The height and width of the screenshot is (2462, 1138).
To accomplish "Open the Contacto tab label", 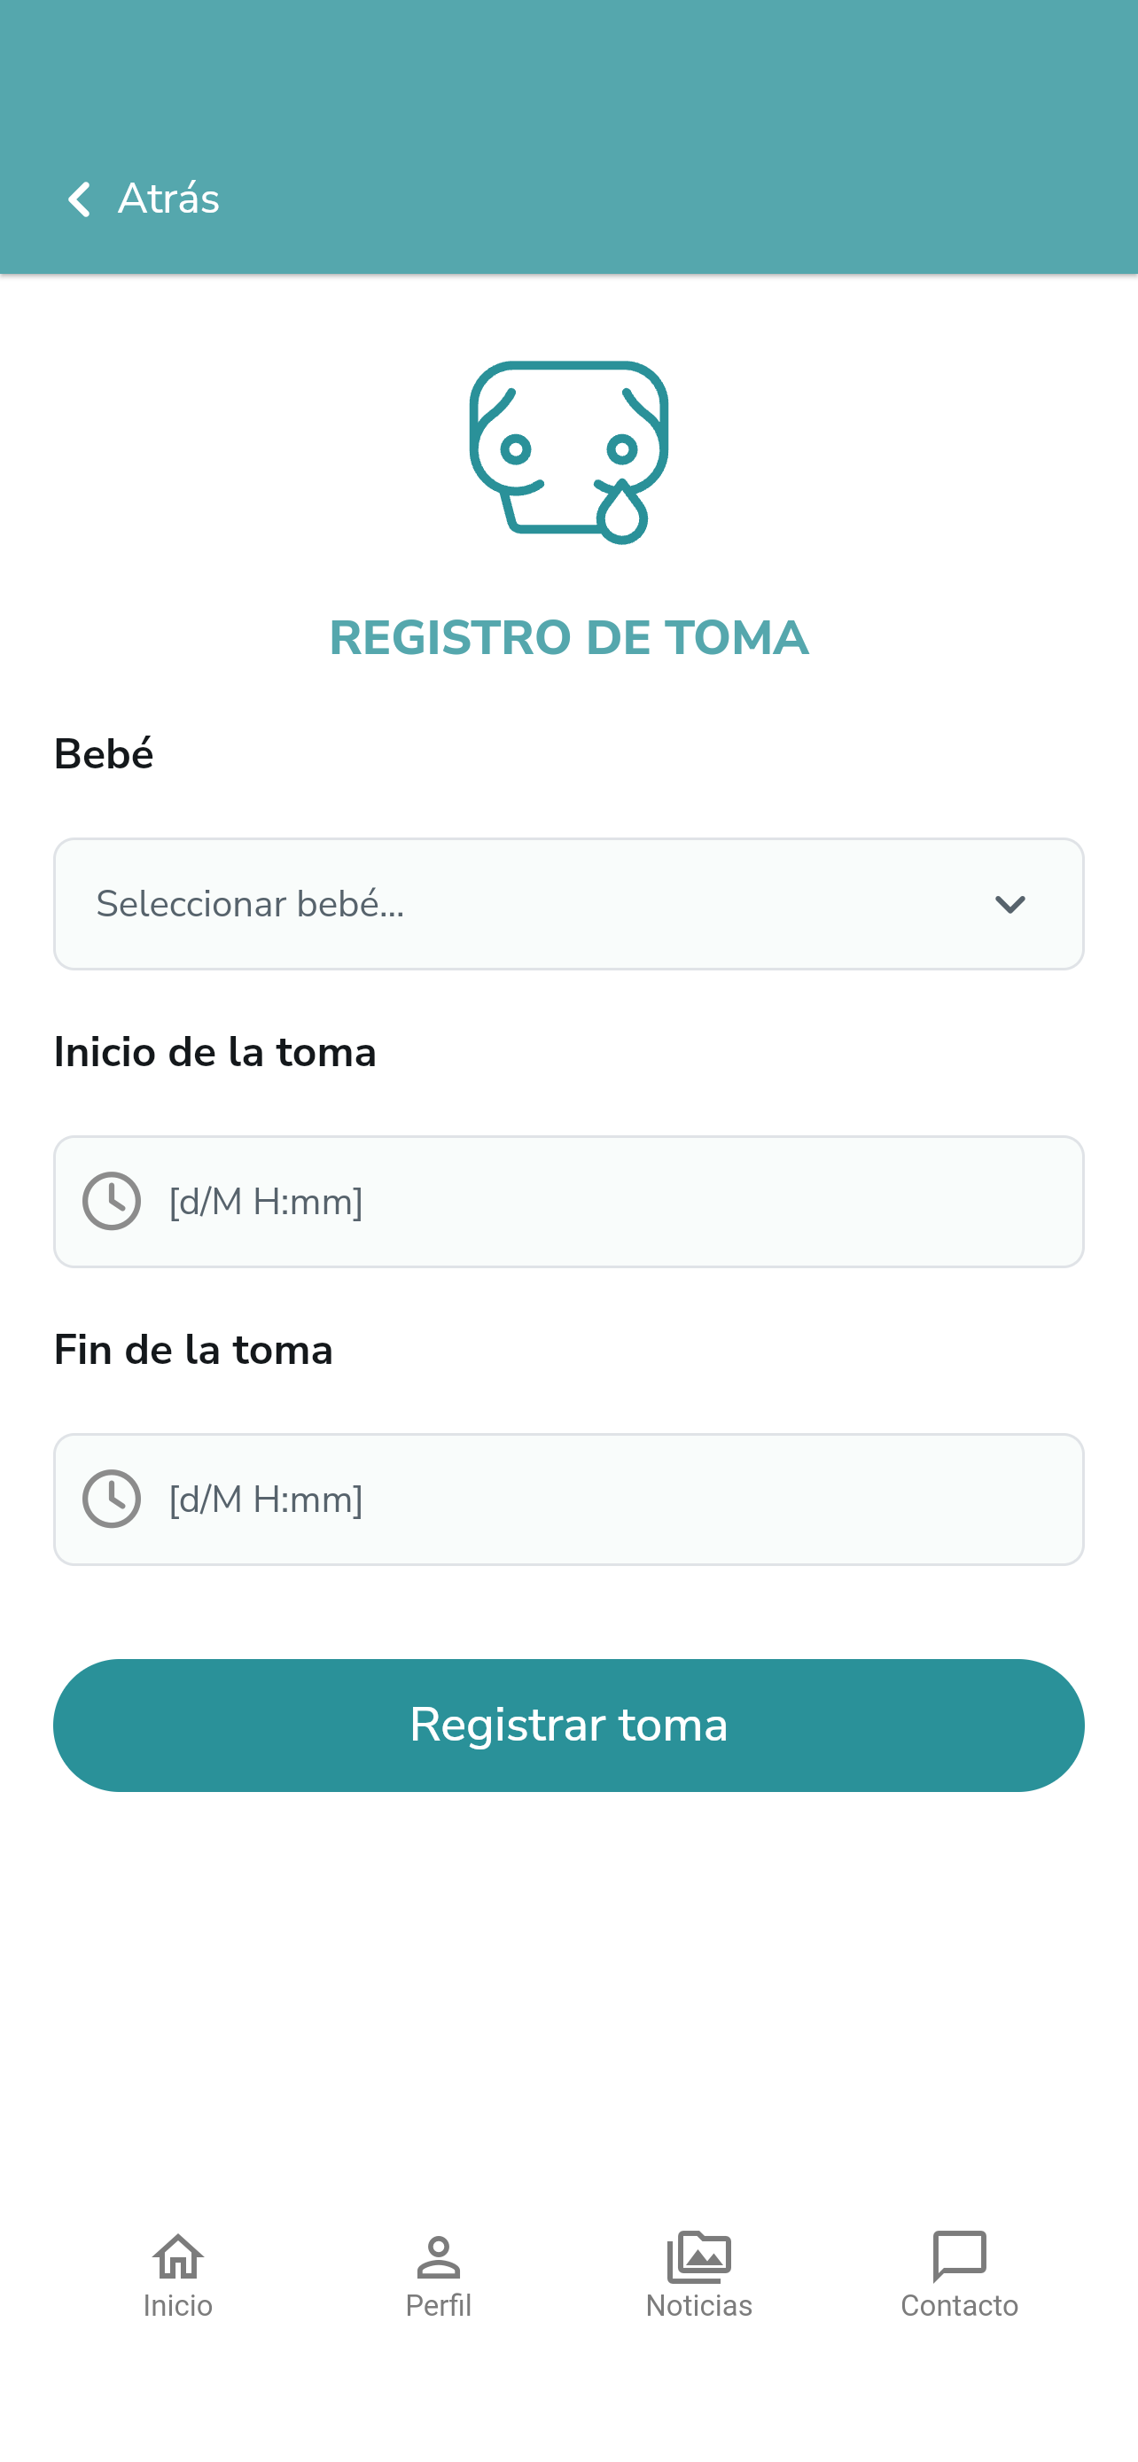I will [959, 2305].
